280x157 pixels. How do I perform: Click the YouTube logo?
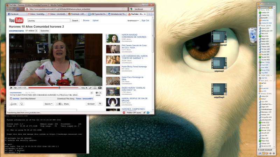pyautogui.click(x=16, y=21)
